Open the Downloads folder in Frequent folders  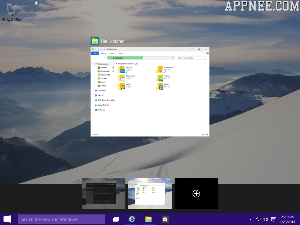click(x=165, y=70)
